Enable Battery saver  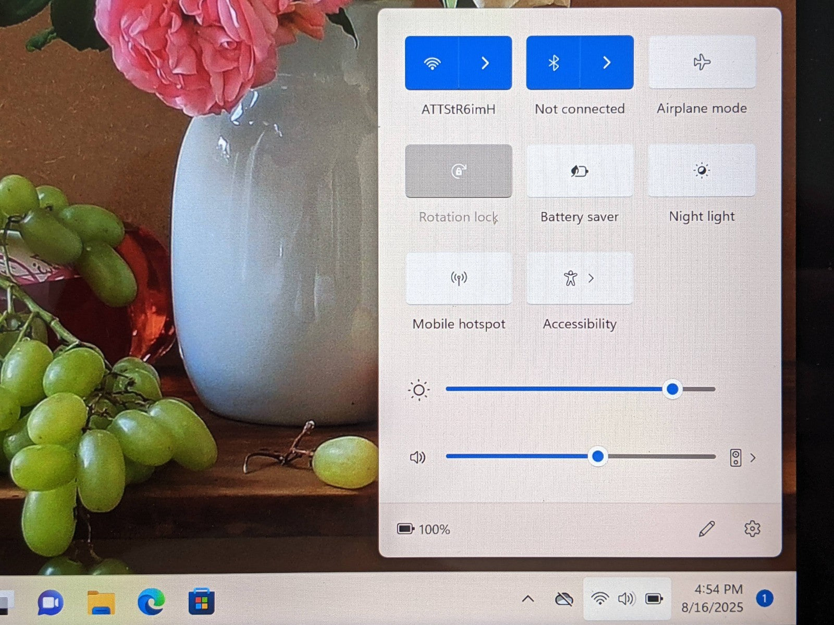click(580, 171)
